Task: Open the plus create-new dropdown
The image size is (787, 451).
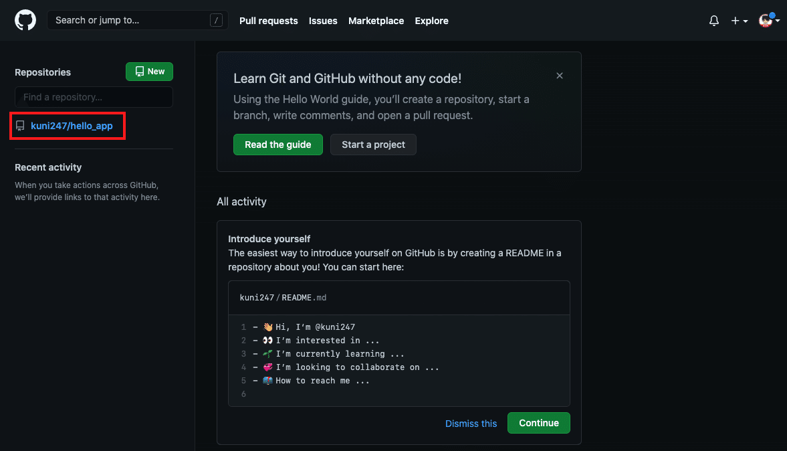Action: [738, 21]
